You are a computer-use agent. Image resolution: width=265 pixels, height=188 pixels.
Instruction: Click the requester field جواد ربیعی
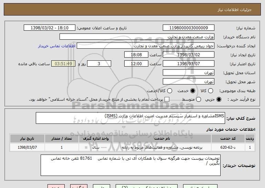coord(146,46)
